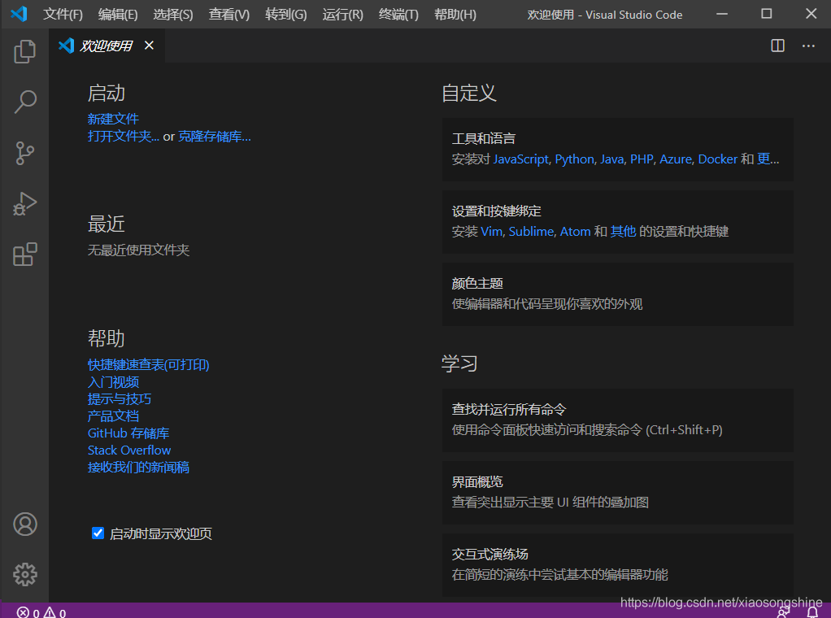
Task: Open the 交互式演练场 card
Action: coord(617,565)
